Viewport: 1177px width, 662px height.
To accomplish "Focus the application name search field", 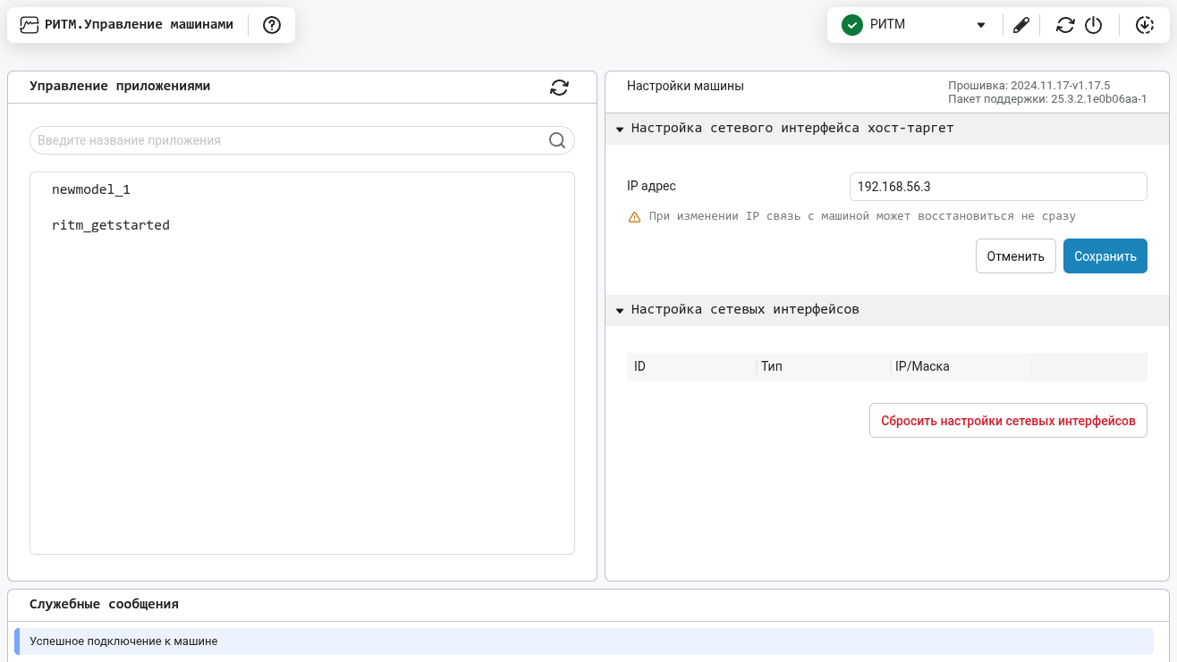I will 302,140.
